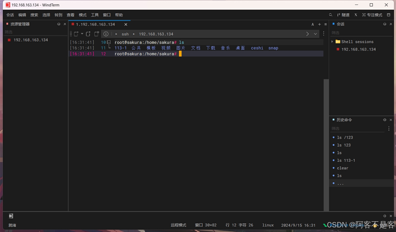This screenshot has height=232, width=396.
Task: Click the 2024/9/15 16:31 date in status bar
Action: coord(298,225)
